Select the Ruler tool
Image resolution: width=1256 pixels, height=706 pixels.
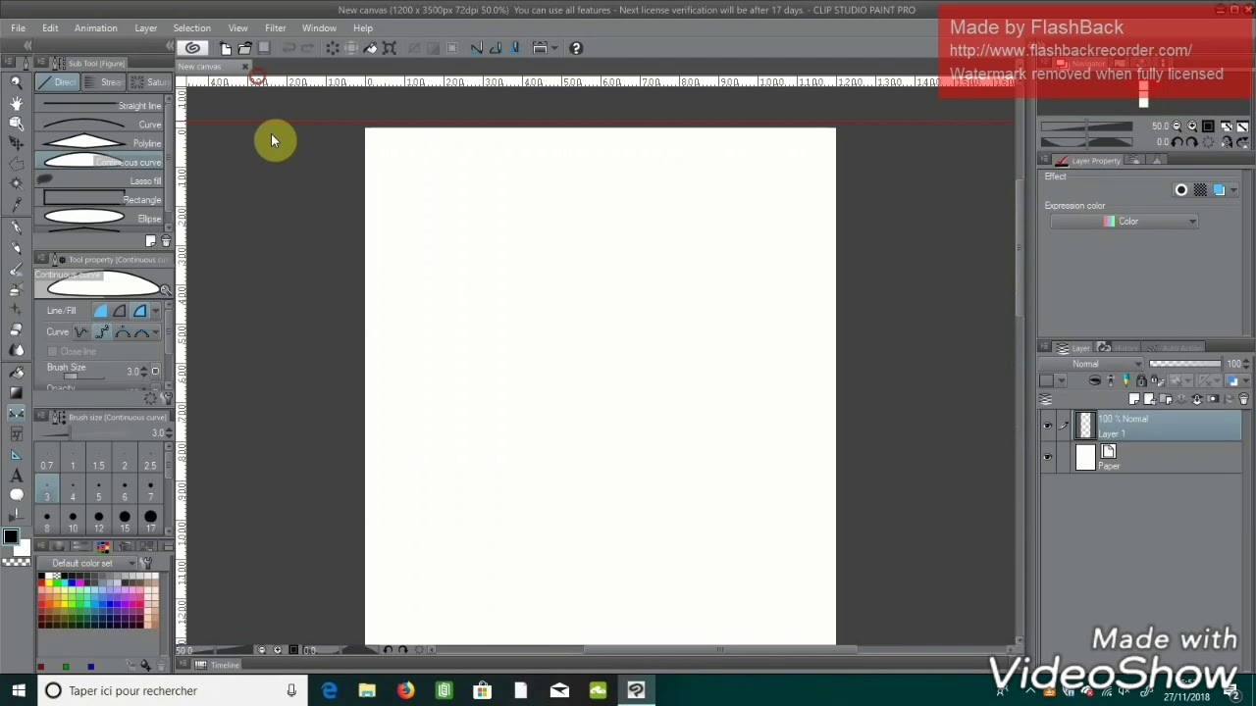17,455
